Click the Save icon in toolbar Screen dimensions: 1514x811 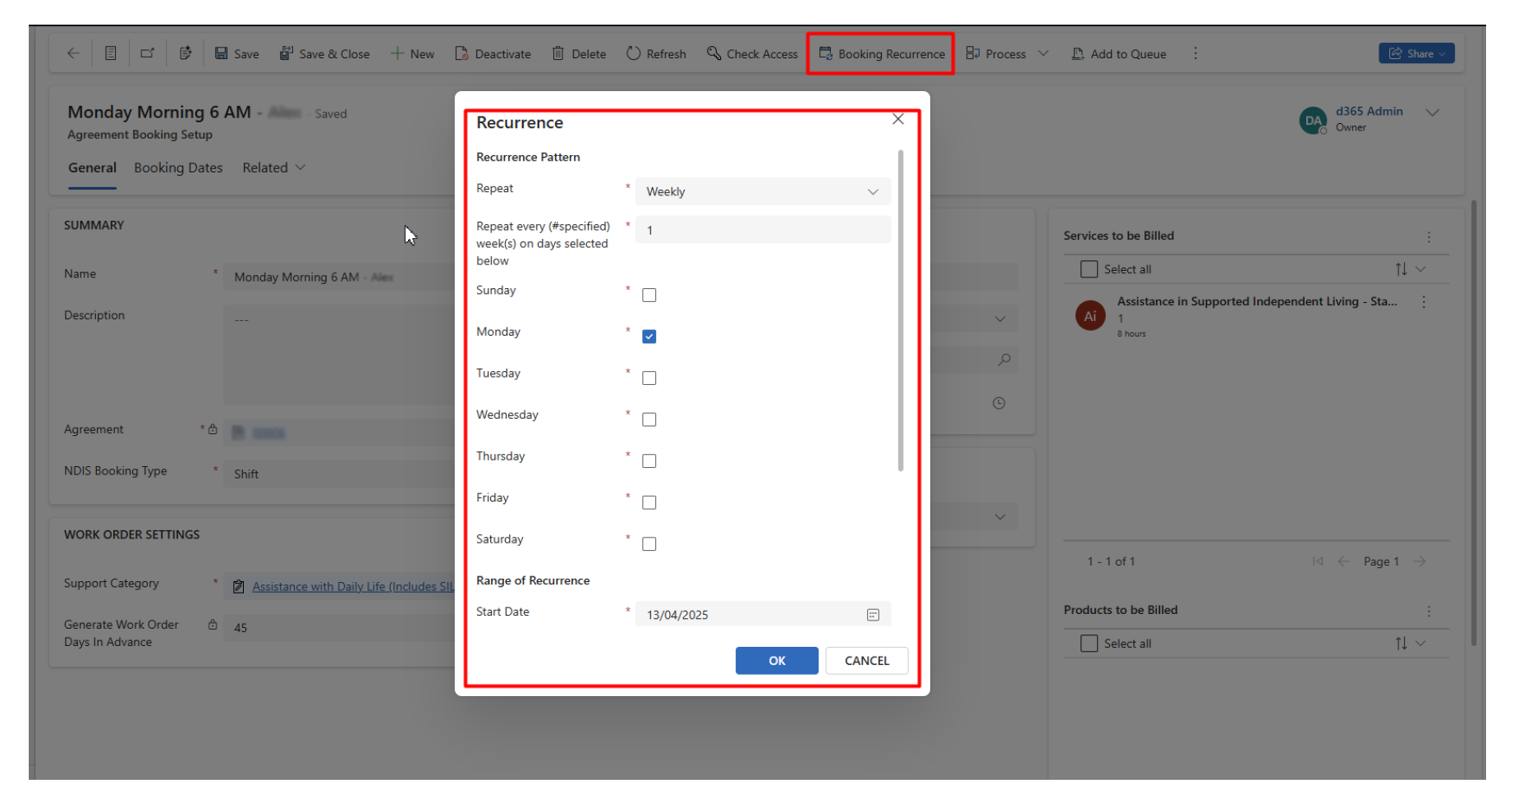222,53
